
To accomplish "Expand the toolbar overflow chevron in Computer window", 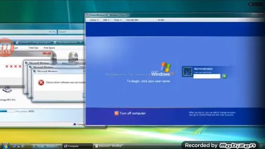I will click(81, 42).
